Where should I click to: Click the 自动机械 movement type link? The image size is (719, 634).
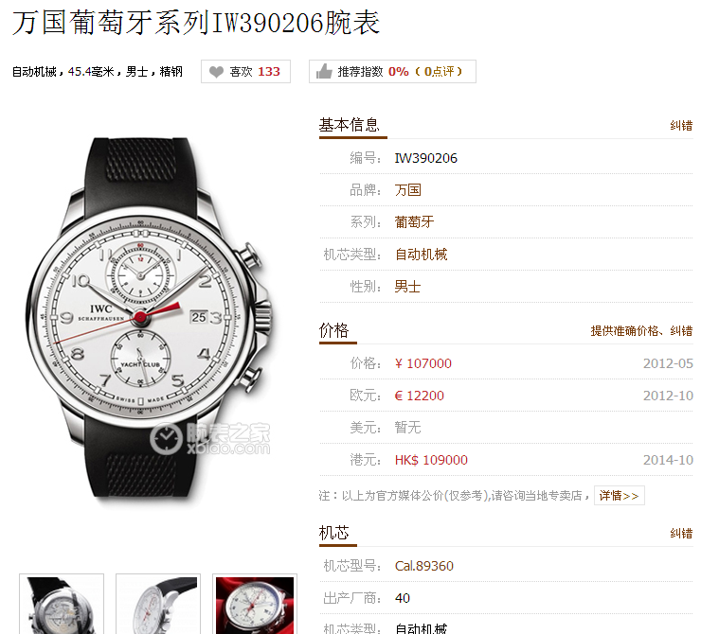pos(421,255)
